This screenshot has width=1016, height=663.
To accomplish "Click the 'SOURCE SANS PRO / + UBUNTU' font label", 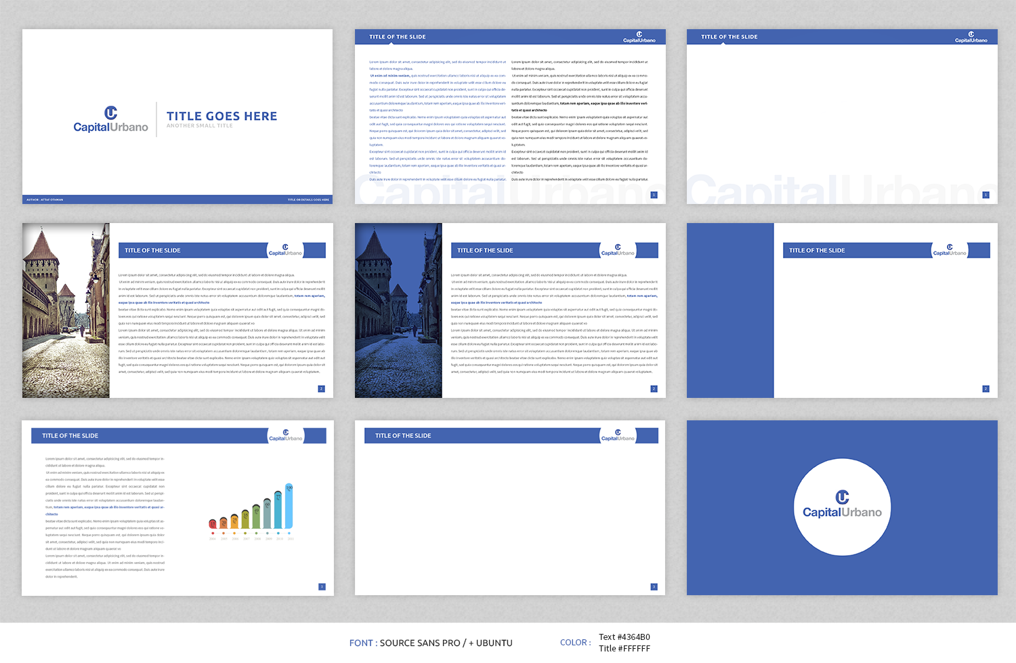I will coord(446,643).
